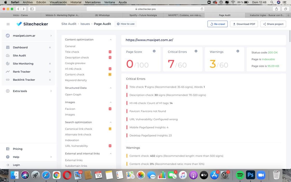Click the yellow badge next to Content check
291x182 pixels.
(x=110, y=75)
